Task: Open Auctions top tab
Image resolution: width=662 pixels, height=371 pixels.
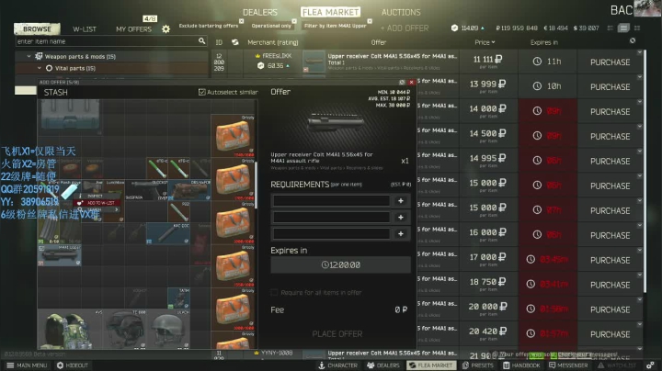Action: [401, 12]
